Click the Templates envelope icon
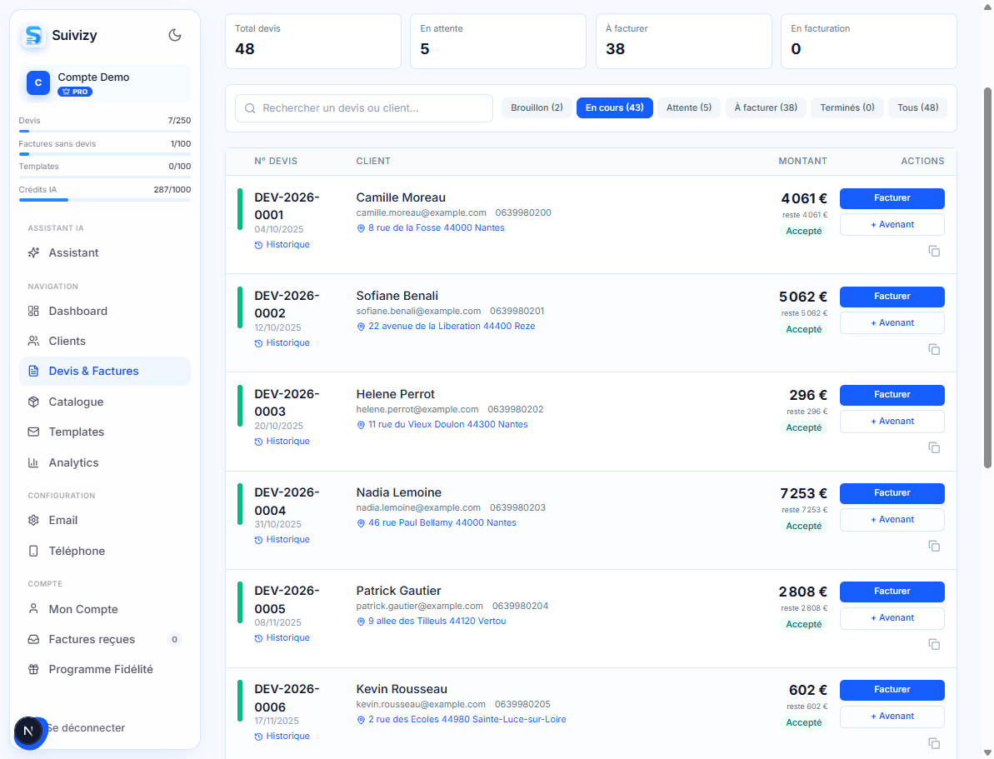The image size is (994, 759). click(33, 432)
